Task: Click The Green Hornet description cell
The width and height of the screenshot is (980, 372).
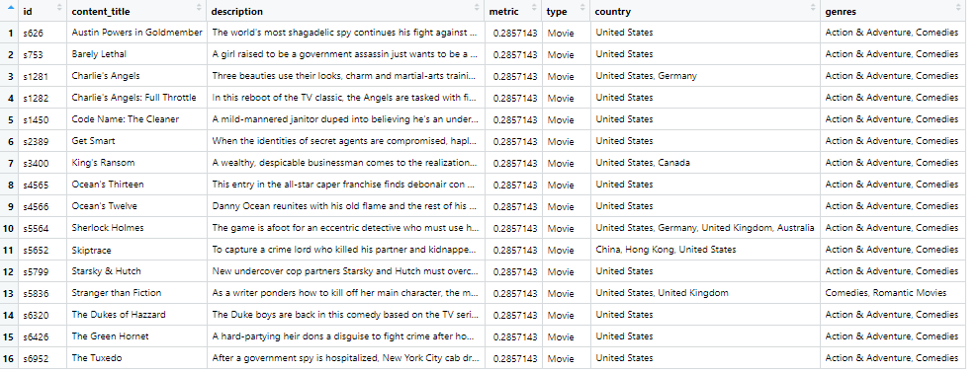Action: 346,336
